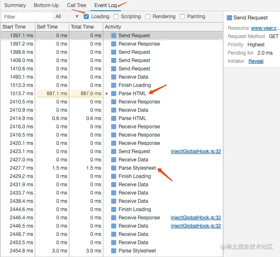Viewport: 280px width, 257px height.
Task: Open the Bottom-Up tab
Action: (46, 5)
